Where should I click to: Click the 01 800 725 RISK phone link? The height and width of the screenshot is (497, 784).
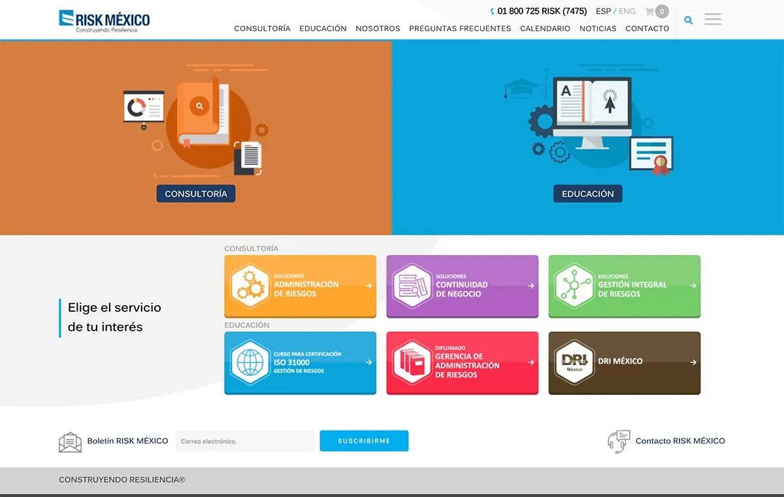click(538, 10)
